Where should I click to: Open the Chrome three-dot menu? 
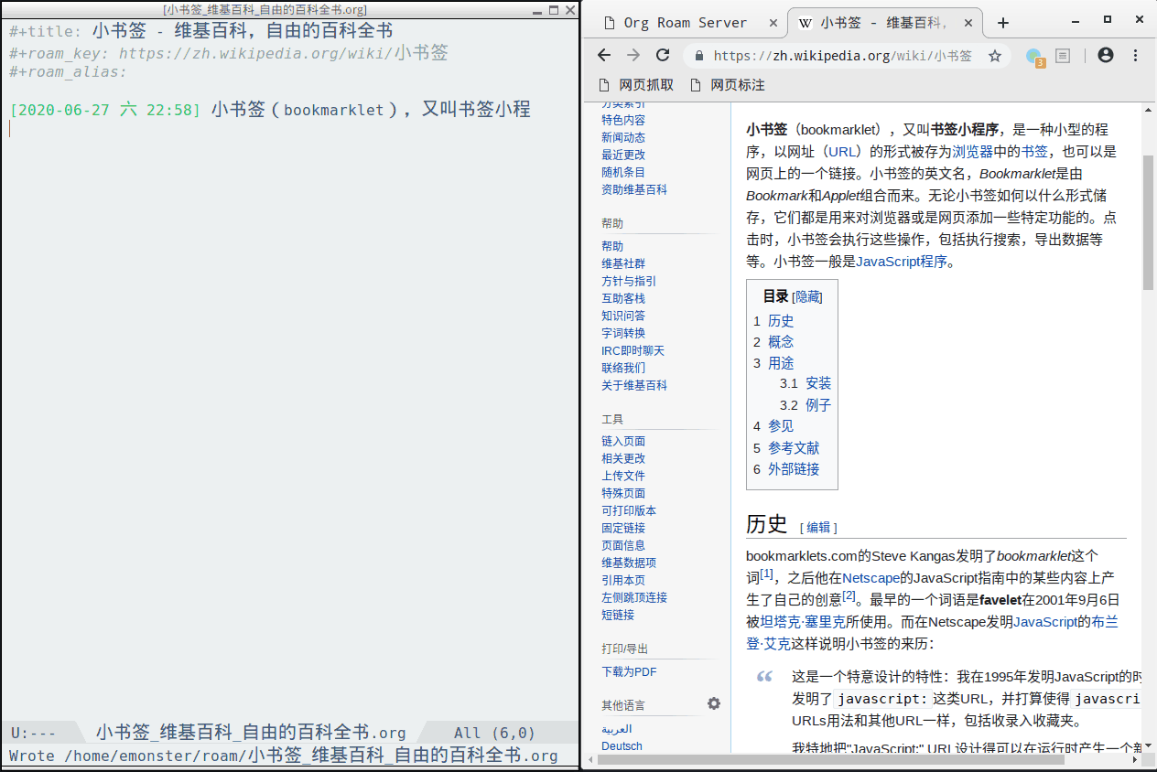point(1136,55)
